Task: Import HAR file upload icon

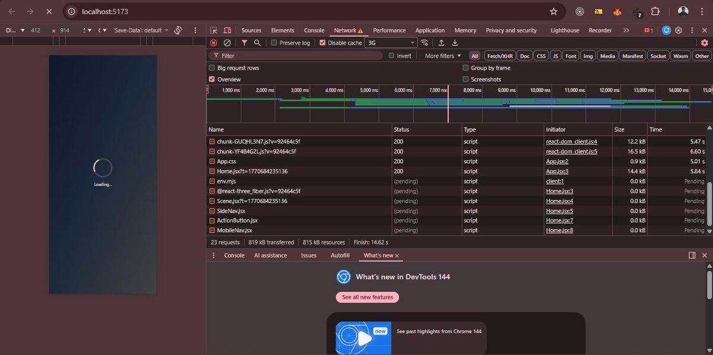Action: pos(441,43)
